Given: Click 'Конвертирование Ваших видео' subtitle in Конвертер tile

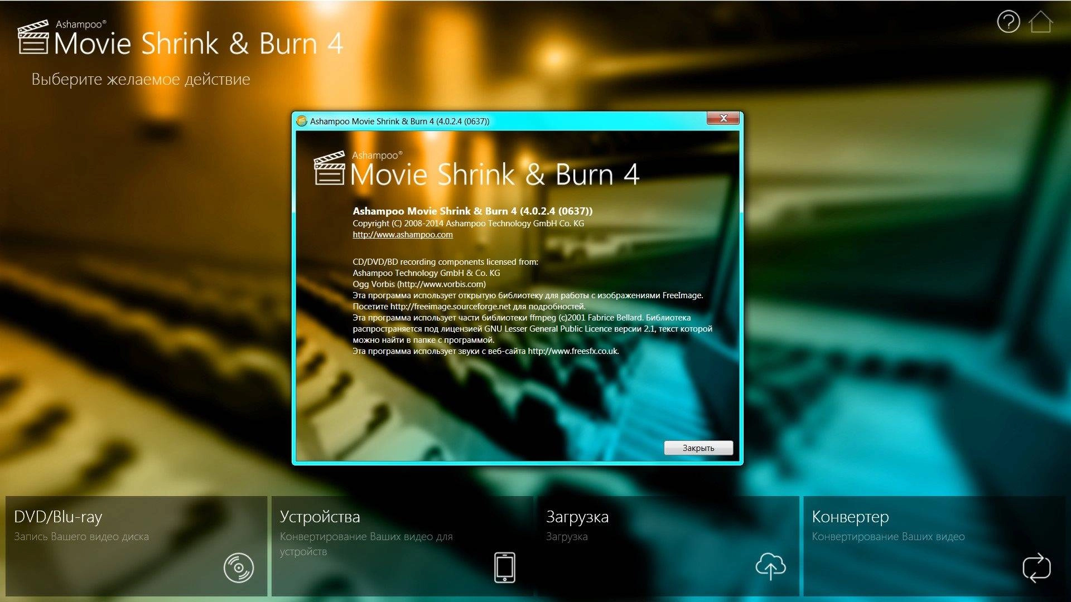Looking at the screenshot, I should click(x=888, y=537).
